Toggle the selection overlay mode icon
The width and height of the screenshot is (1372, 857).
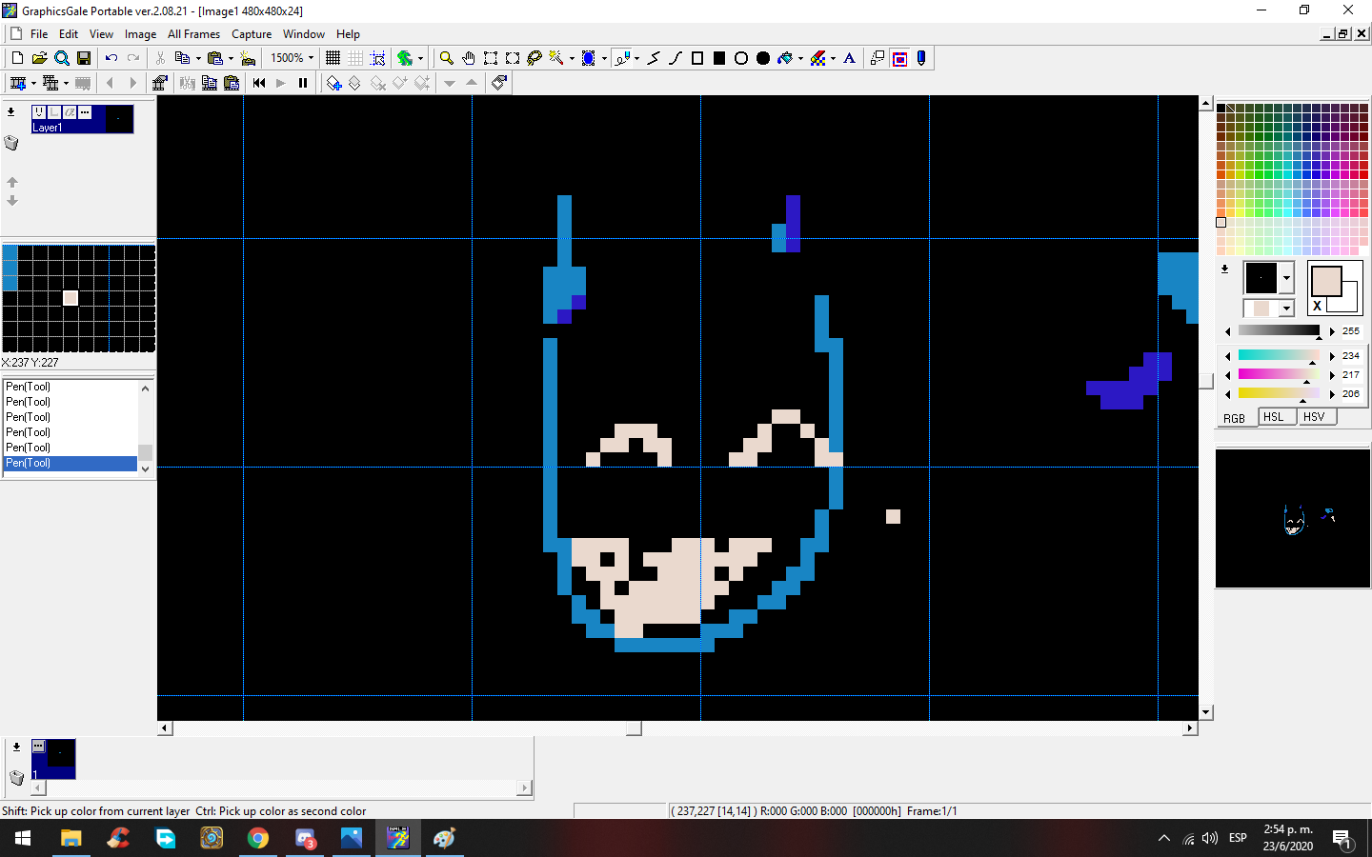pos(899,58)
